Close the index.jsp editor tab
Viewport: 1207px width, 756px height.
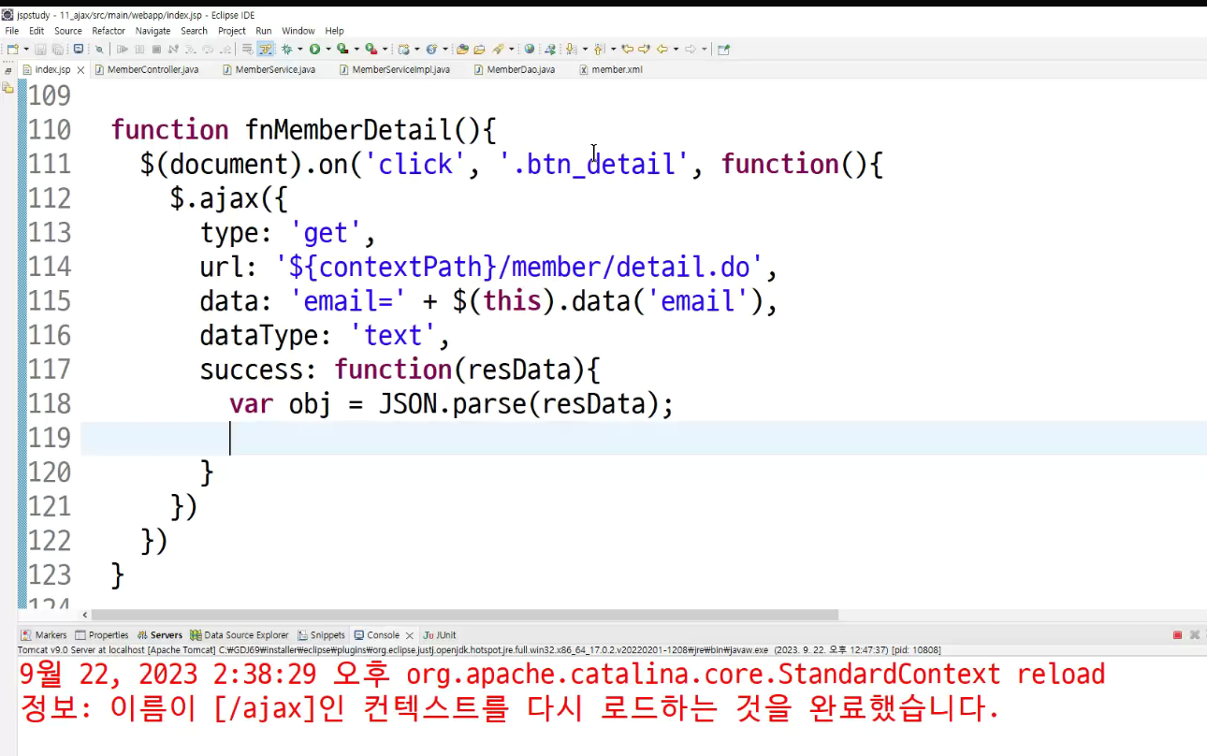80,70
